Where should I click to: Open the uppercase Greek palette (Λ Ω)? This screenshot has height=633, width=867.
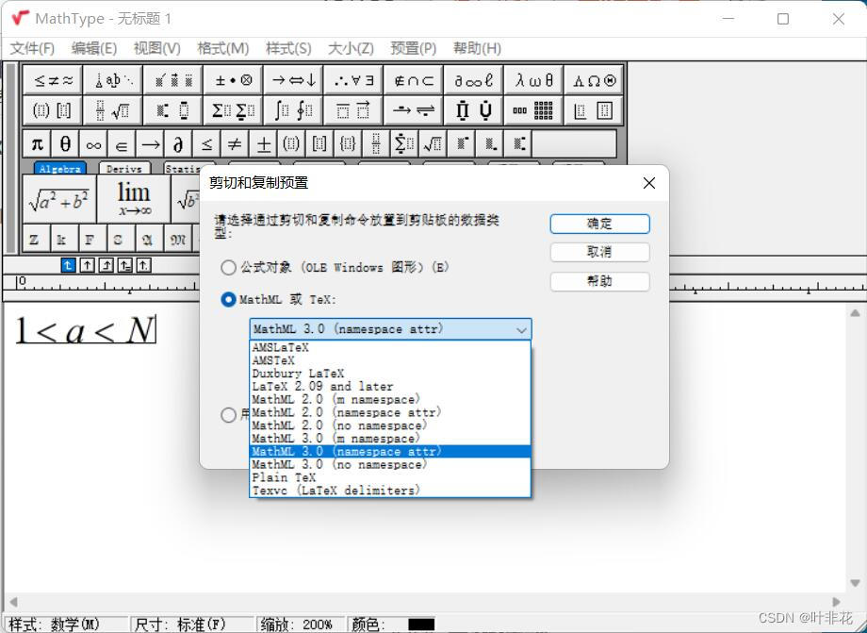tap(595, 80)
